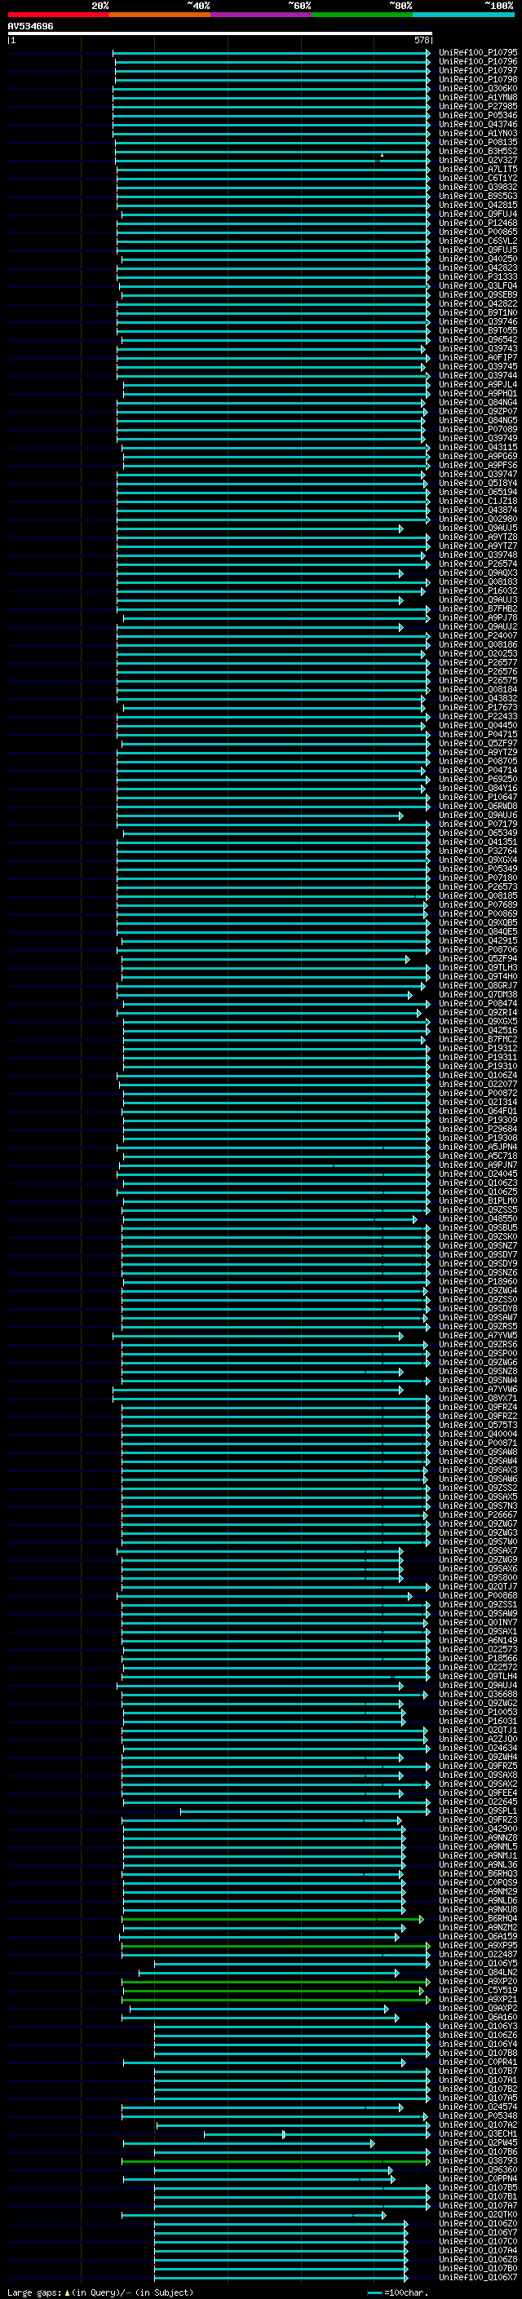Select hit label UniRef100_B1PLM0

coord(477,1201)
